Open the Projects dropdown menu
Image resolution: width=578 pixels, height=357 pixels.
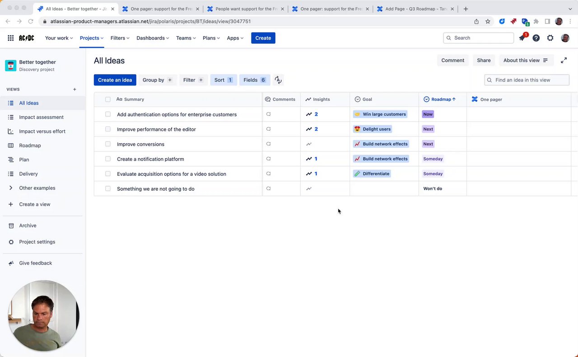[92, 38]
